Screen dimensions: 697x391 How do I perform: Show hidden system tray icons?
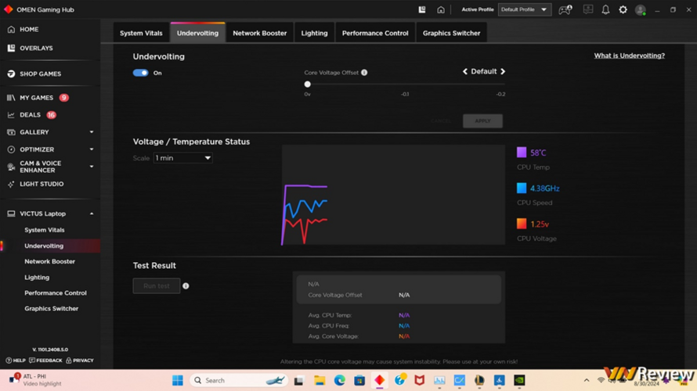click(x=587, y=380)
